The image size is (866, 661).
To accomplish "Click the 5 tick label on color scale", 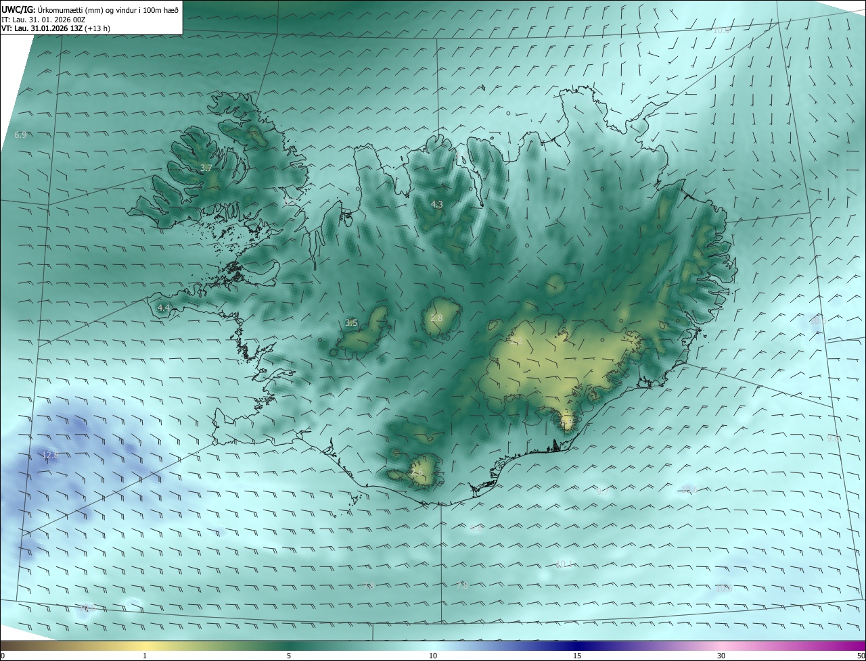I will pyautogui.click(x=289, y=656).
